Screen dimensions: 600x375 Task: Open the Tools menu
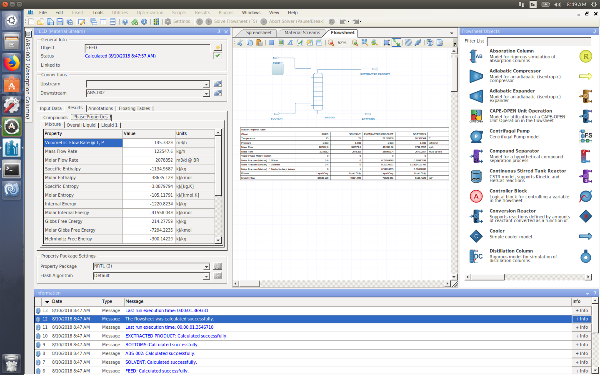(x=98, y=12)
